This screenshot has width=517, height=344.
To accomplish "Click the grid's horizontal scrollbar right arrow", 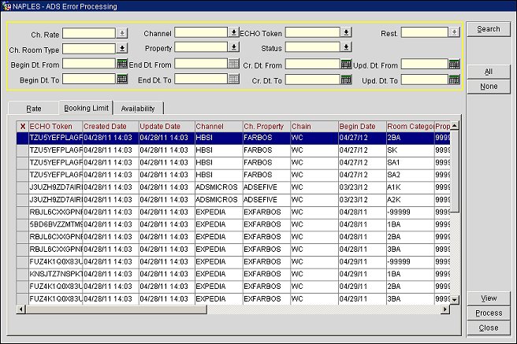I will 444,309.
